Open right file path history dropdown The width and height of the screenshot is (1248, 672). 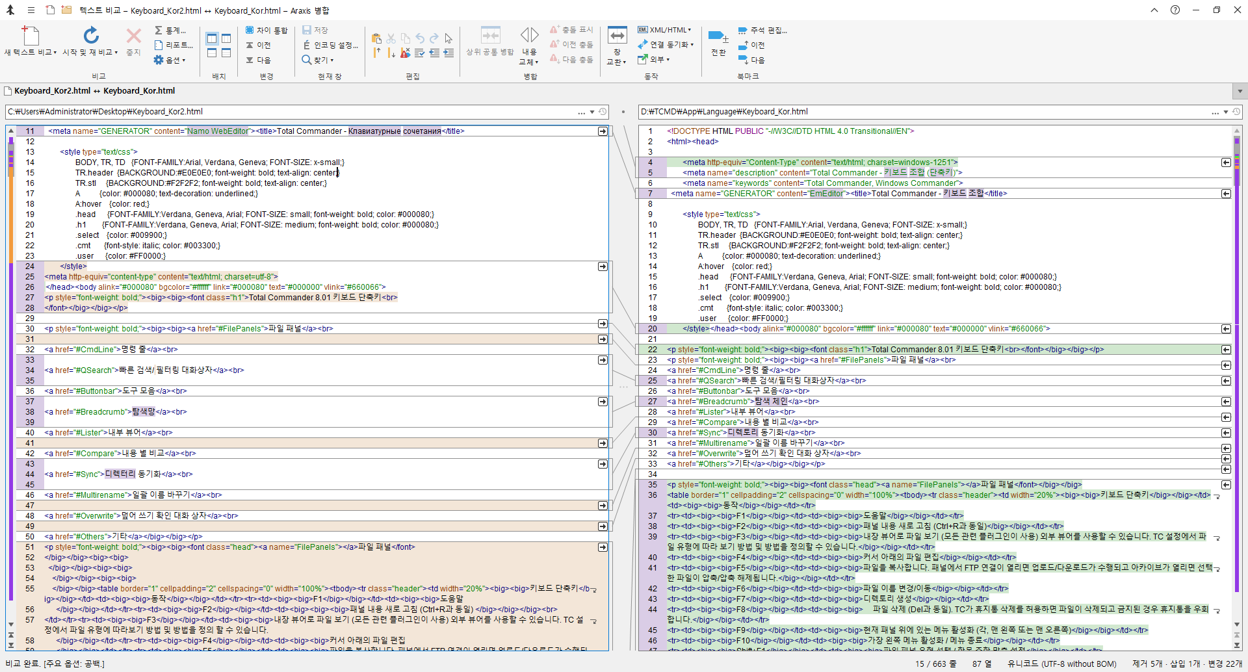coord(1226,112)
